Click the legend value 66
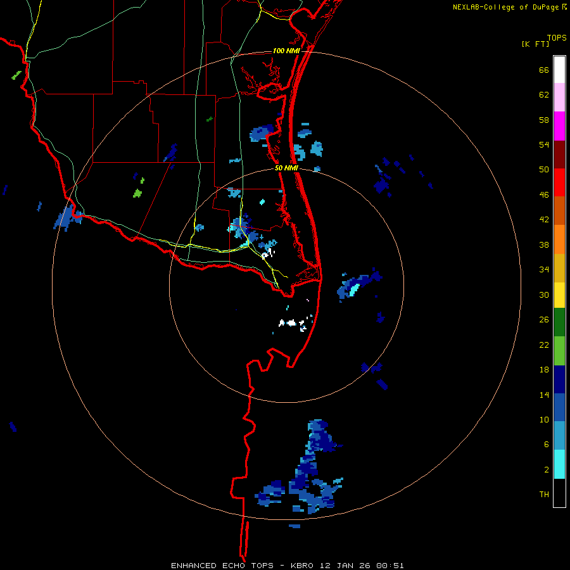 point(544,70)
